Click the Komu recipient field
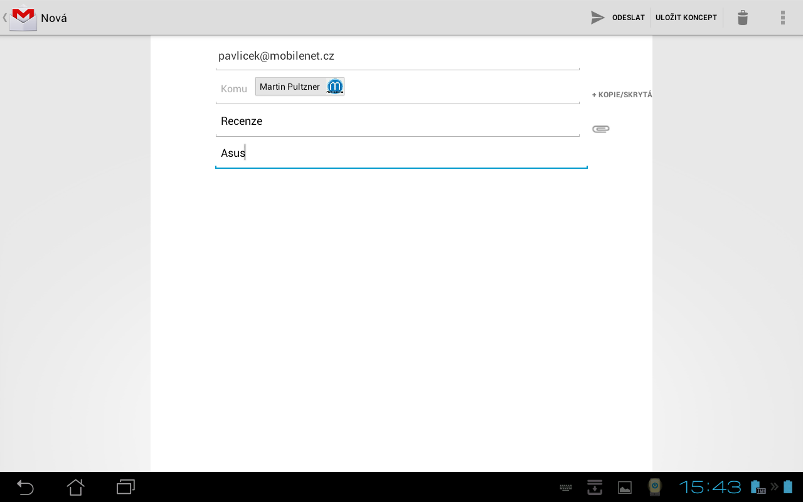Viewport: 803px width, 502px height. (x=233, y=88)
